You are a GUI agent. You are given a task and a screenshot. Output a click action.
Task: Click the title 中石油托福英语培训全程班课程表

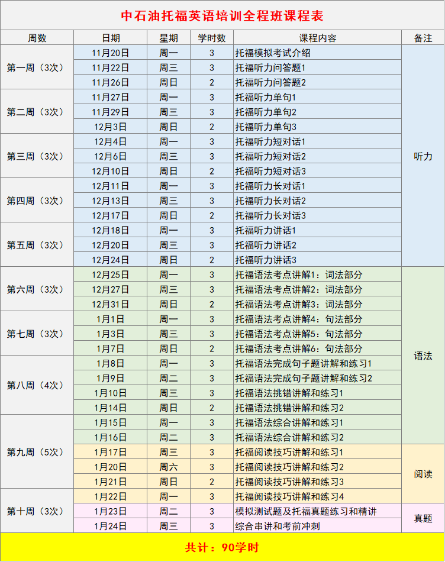222,16
